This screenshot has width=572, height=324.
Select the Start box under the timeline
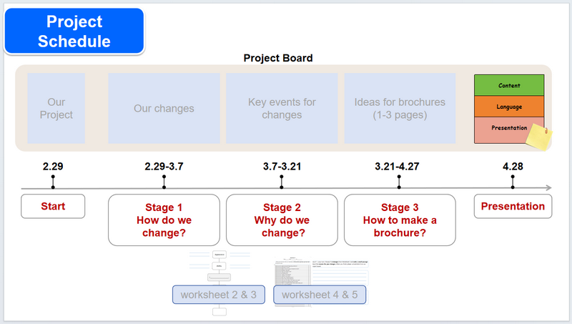[x=53, y=207]
